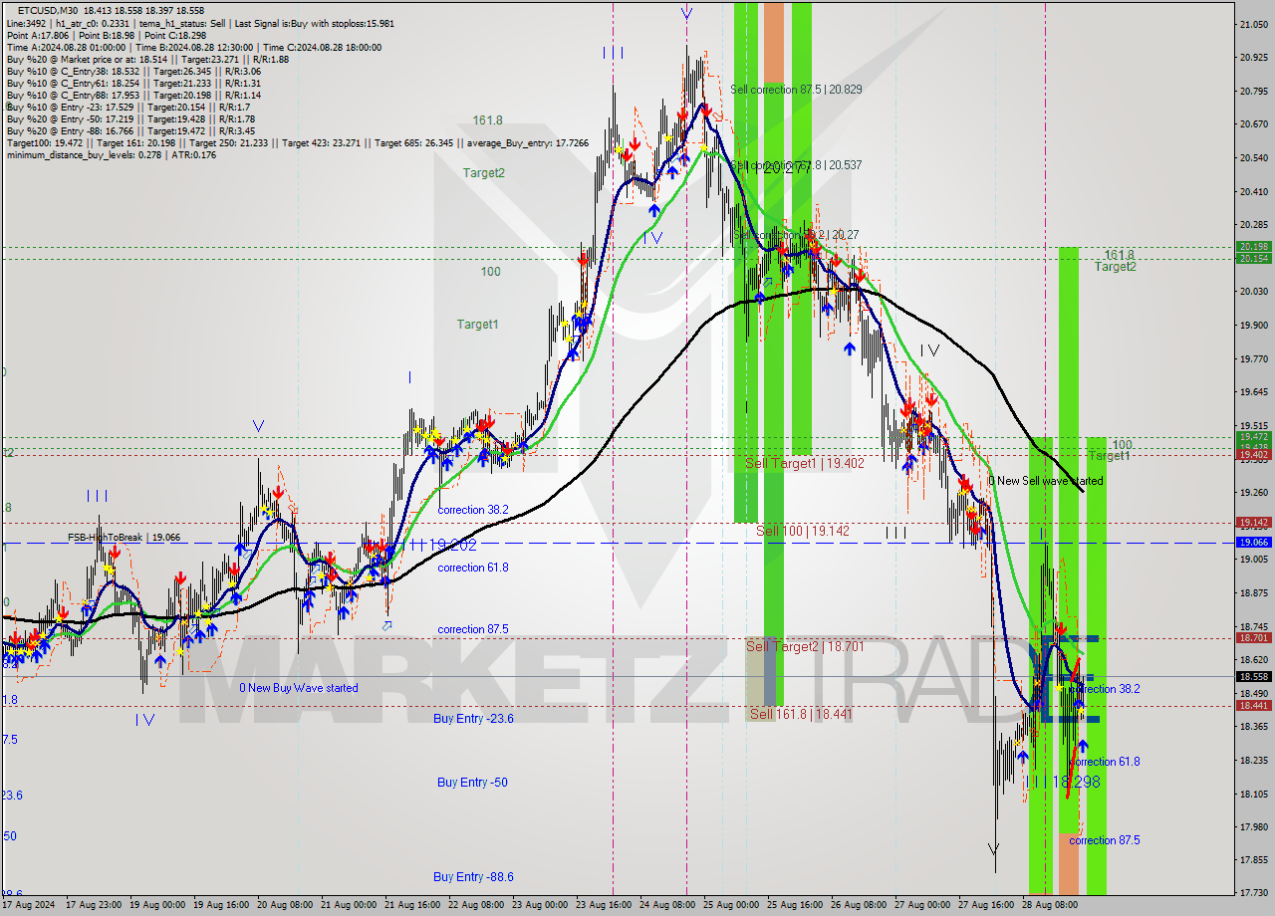Click the '27 Aug 16:00' time axis label
This screenshot has width=1275, height=916.
tap(987, 906)
